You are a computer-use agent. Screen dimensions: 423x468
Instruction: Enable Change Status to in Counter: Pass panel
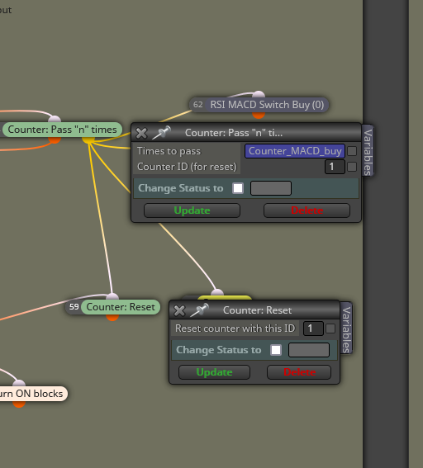[238, 188]
